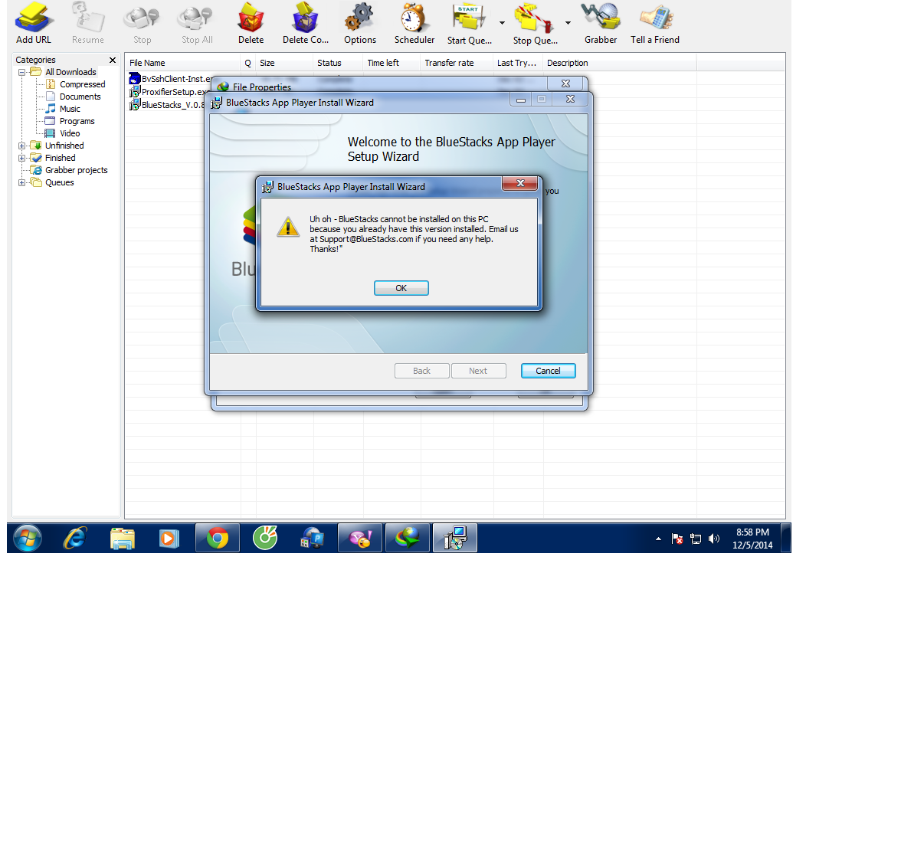The width and height of the screenshot is (901, 858).
Task: Minimize the BlueStacks Install Wizard window
Action: tap(521, 100)
